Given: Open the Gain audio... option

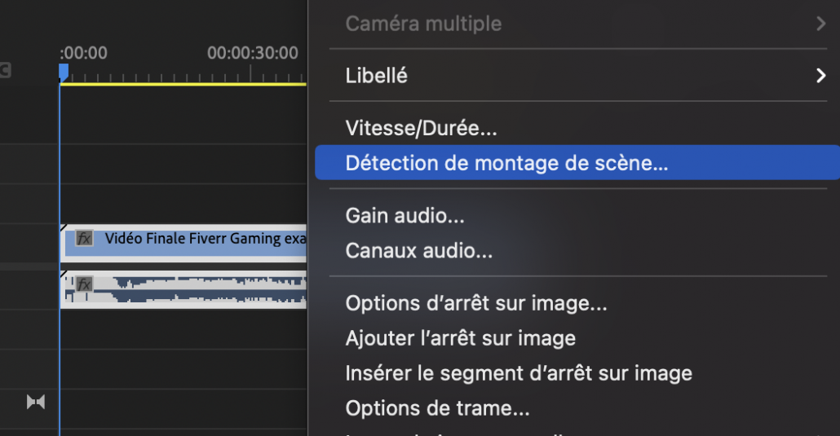Looking at the screenshot, I should click(405, 216).
